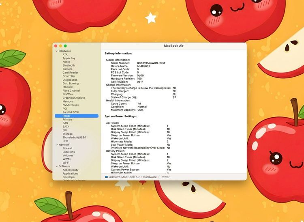Click the Battery Information heading
This screenshot has width=304, height=222.
pos(118,53)
